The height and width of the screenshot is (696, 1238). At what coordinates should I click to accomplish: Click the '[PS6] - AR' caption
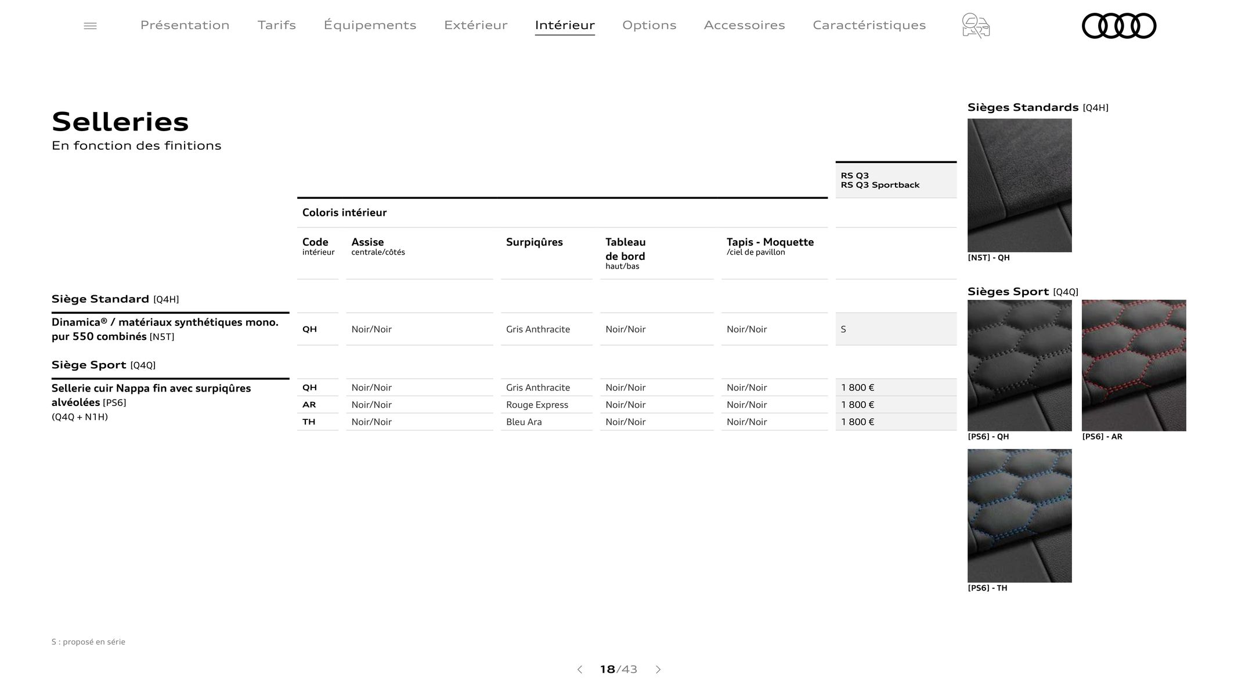tap(1102, 437)
